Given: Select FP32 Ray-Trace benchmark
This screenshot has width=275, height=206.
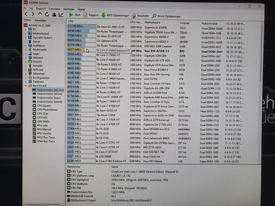Looking at the screenshot, I should [x=44, y=137].
